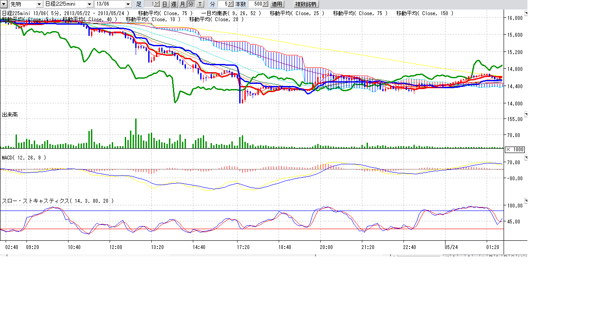Open the 日経225mini symbol dropdown

90,4
